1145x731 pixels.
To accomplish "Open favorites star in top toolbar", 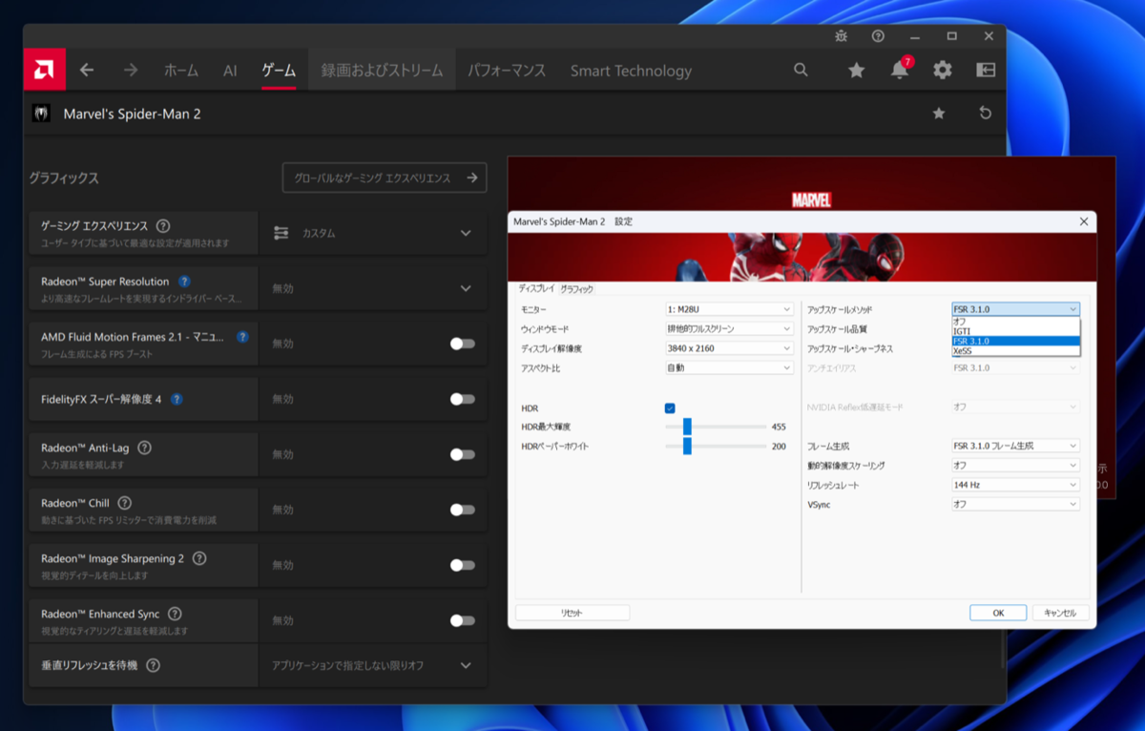I will [856, 70].
